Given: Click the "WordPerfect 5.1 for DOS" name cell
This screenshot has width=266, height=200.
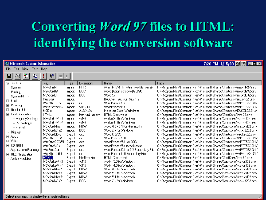Looking at the screenshot, I should click(120, 142).
